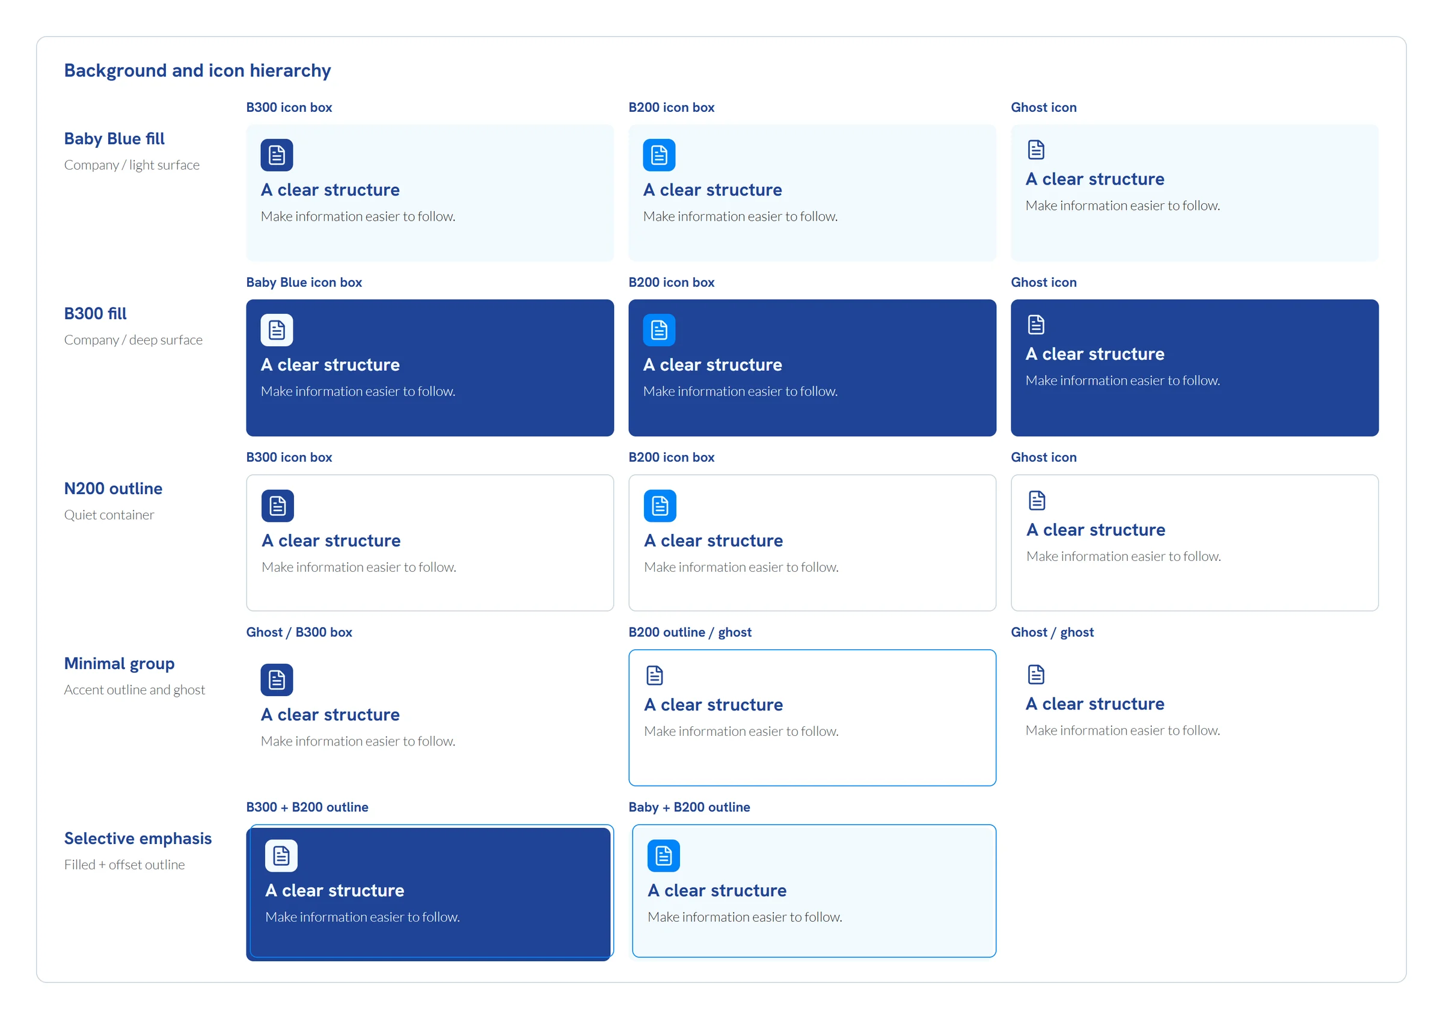The image size is (1443, 1019).
Task: Click 'Quiet container' subtitle
Action: [109, 515]
